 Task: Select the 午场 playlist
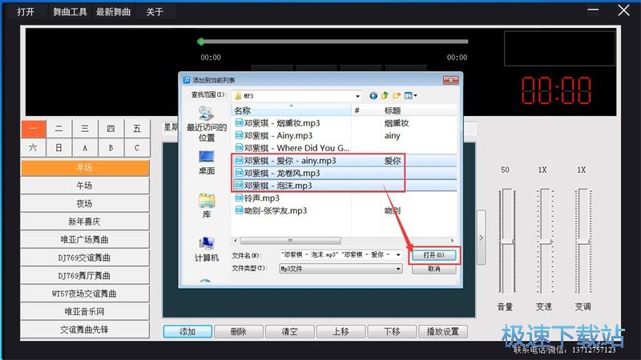[85, 186]
